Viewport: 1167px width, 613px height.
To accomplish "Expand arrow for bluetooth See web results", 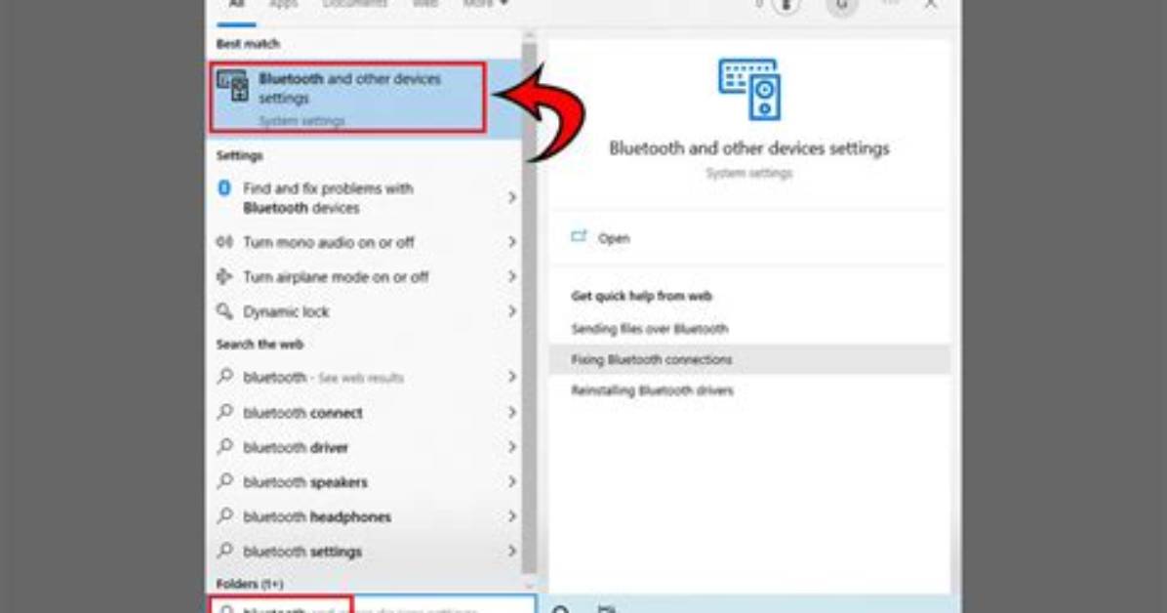I will click(512, 377).
